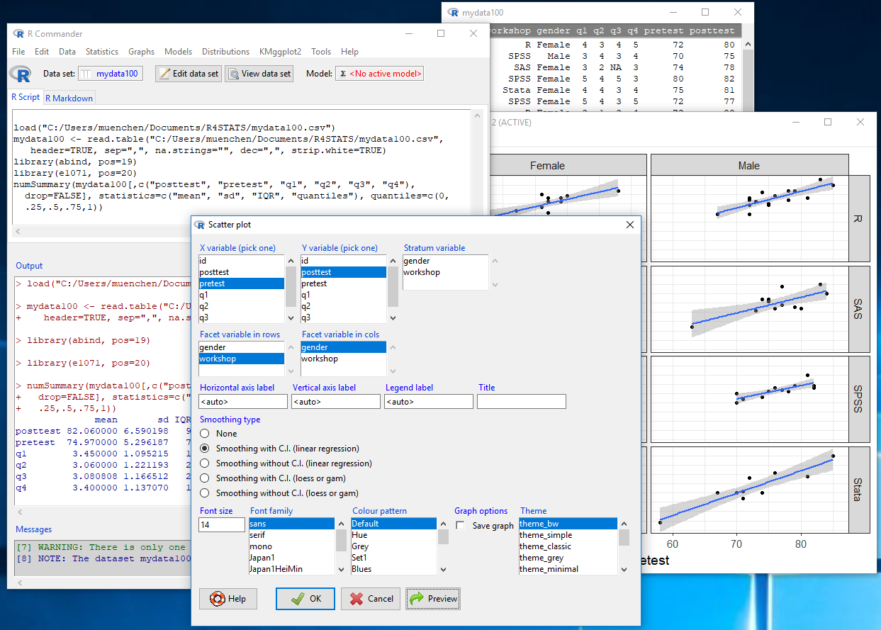Switch to the R Markdown tab
881x630 pixels.
coord(69,98)
